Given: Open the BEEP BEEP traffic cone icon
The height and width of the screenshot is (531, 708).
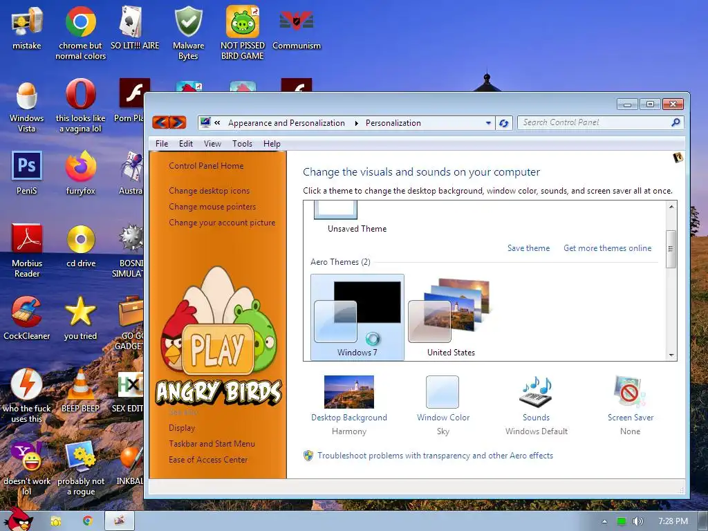Looking at the screenshot, I should coord(80,391).
